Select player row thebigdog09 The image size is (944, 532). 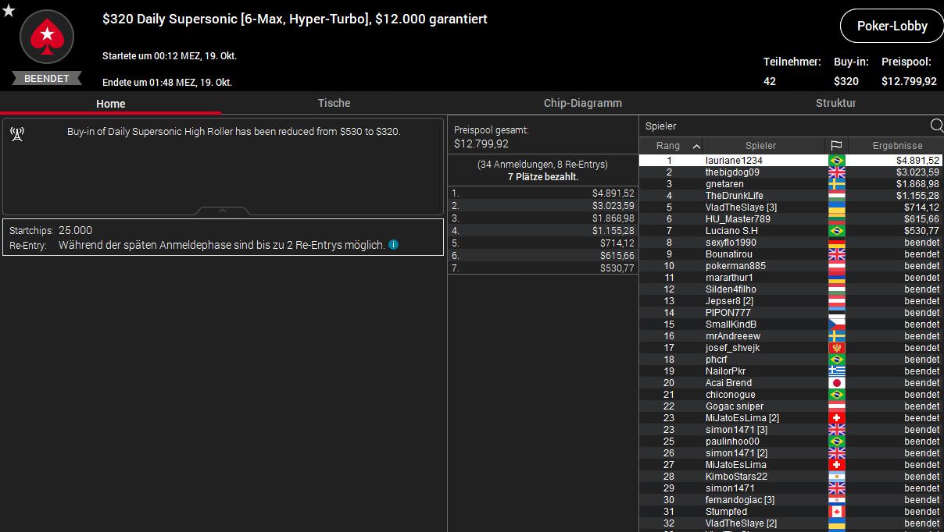[791, 172]
